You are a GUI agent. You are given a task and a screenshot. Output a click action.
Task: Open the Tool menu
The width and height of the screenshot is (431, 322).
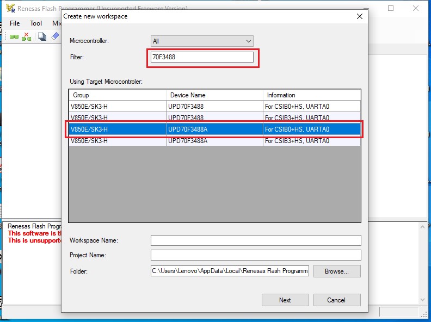pos(36,23)
